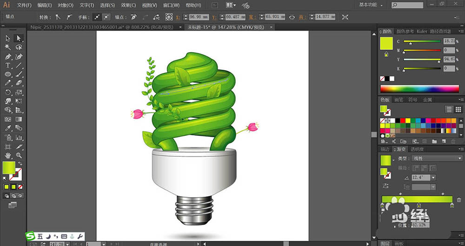The image size is (465, 246).
Task: Open the zoom level dropdown in status bar
Action: click(x=68, y=244)
